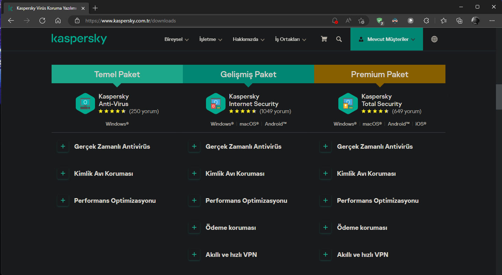The height and width of the screenshot is (275, 502).
Task: Click the Kaspersky Internet Security shield icon
Action: pos(216,103)
